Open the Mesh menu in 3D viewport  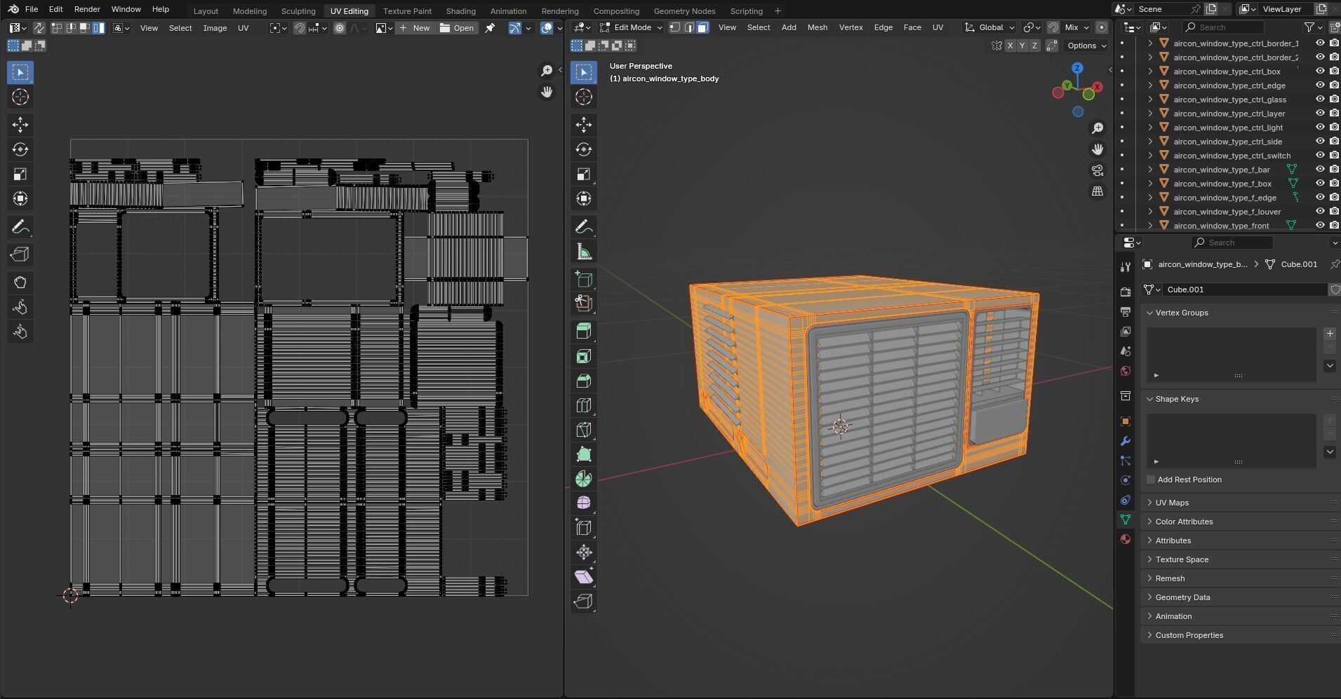818,27
